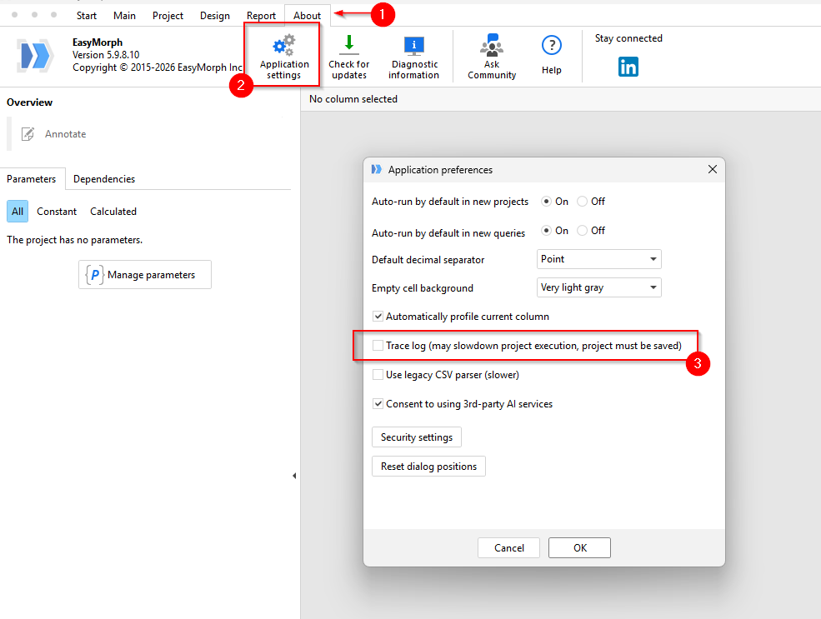Click the Ask Community icon
821x619 pixels.
click(x=491, y=45)
